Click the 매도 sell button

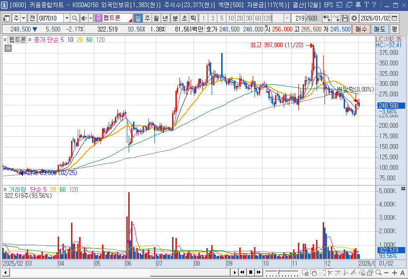point(379,29)
